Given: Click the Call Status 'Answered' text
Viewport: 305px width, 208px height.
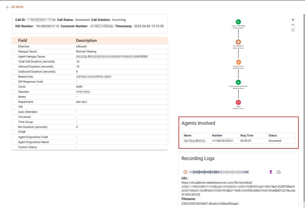Looking at the screenshot, I should pos(82,20).
